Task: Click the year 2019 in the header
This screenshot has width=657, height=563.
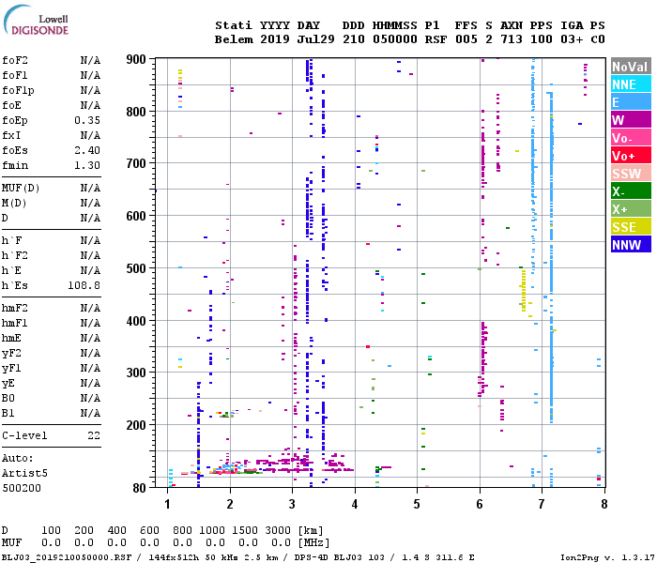Action: pos(275,39)
